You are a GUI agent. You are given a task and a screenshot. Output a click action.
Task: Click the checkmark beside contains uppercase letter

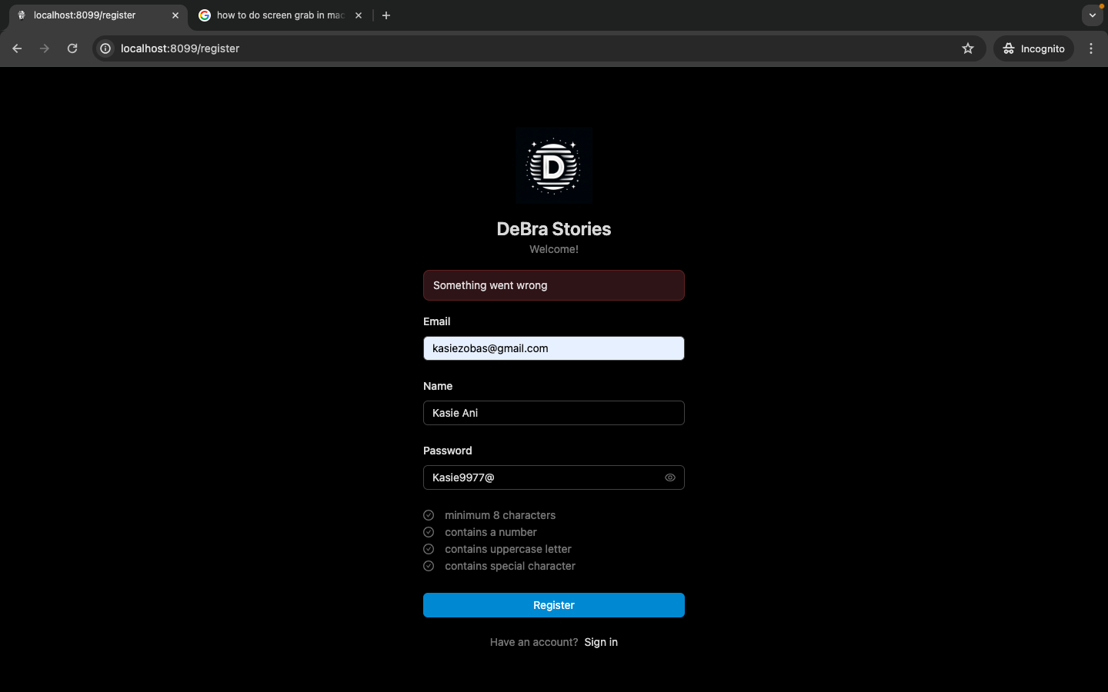429,549
